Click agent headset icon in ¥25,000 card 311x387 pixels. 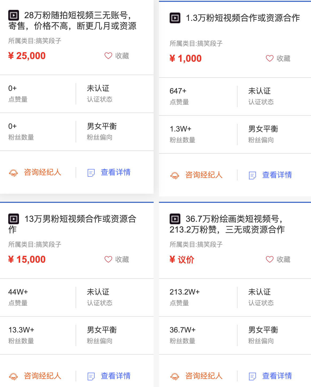click(13, 173)
